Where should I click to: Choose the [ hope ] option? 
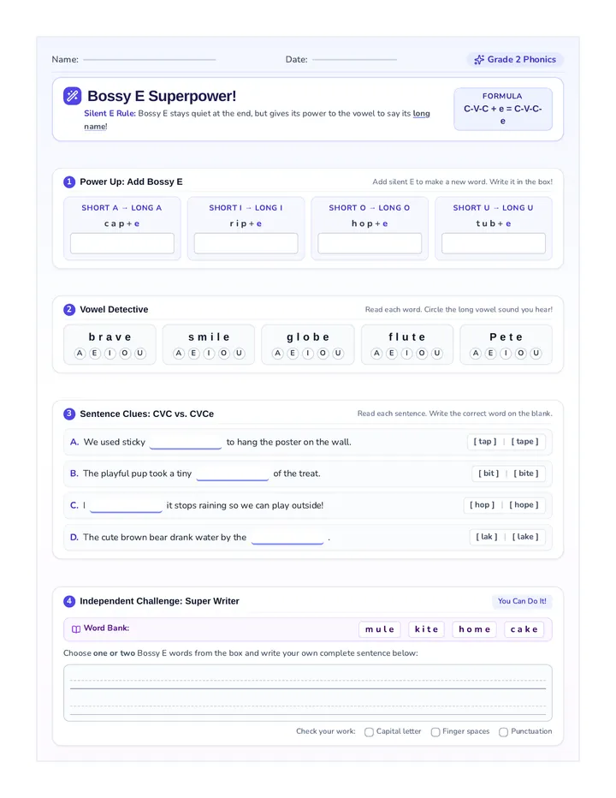coord(524,505)
